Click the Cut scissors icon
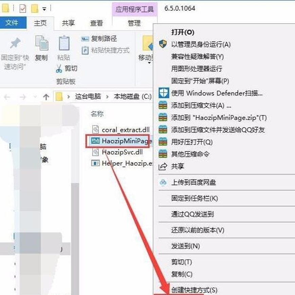This screenshot has height=295, width=295. [x=59, y=69]
